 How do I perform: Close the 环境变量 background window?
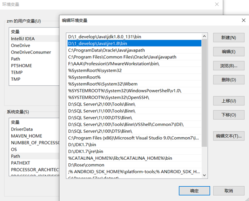(217, 4)
